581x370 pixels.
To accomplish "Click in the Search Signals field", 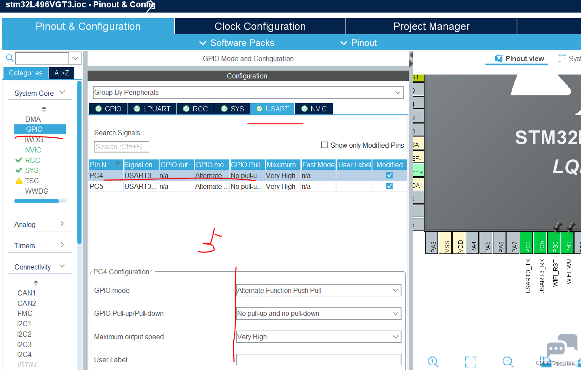I will click(121, 146).
